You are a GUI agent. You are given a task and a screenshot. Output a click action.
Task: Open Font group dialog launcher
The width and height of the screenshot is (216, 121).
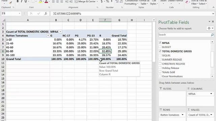pyautogui.click(x=49, y=7)
